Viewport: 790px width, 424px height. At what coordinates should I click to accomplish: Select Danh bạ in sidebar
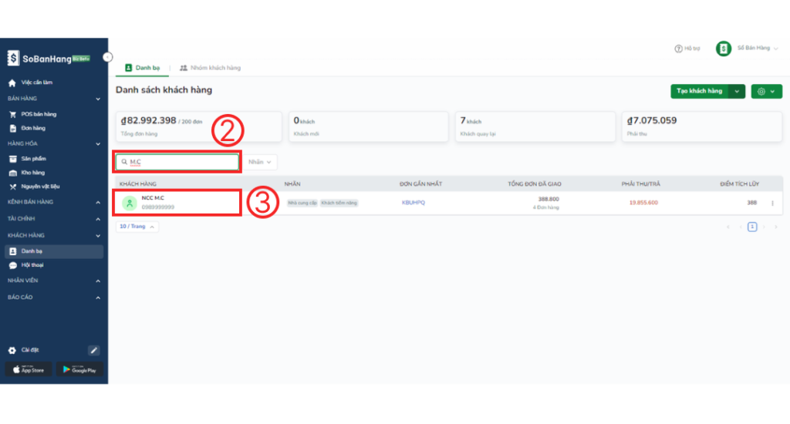(x=54, y=251)
